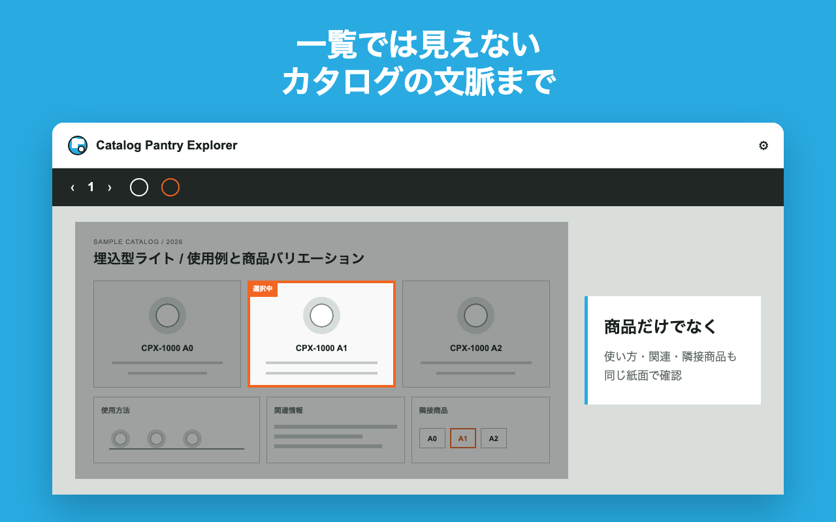Click the Catalog Pantry Explorer title text
The width and height of the screenshot is (836, 522).
pyautogui.click(x=167, y=146)
